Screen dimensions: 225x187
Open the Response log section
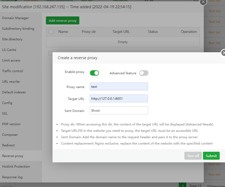12,177
